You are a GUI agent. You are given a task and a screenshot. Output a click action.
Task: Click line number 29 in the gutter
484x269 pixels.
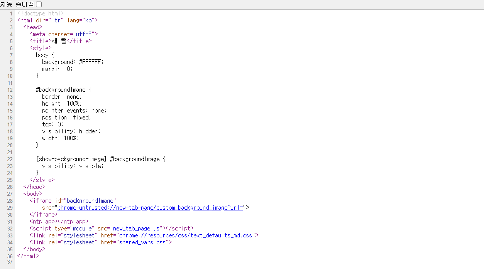point(10,207)
